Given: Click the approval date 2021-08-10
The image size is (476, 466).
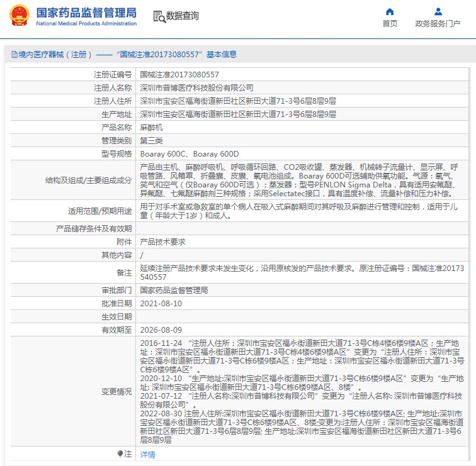Looking at the screenshot, I should 161,303.
